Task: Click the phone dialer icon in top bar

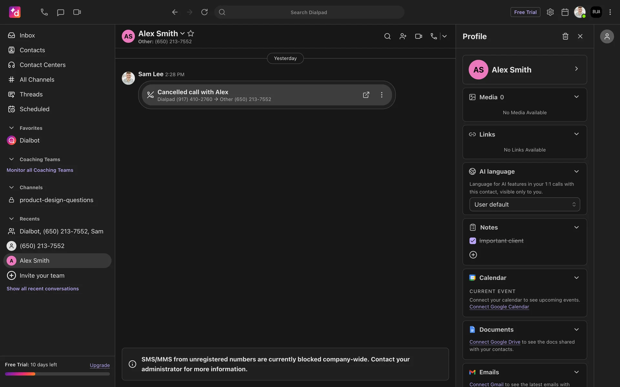Action: (44, 12)
